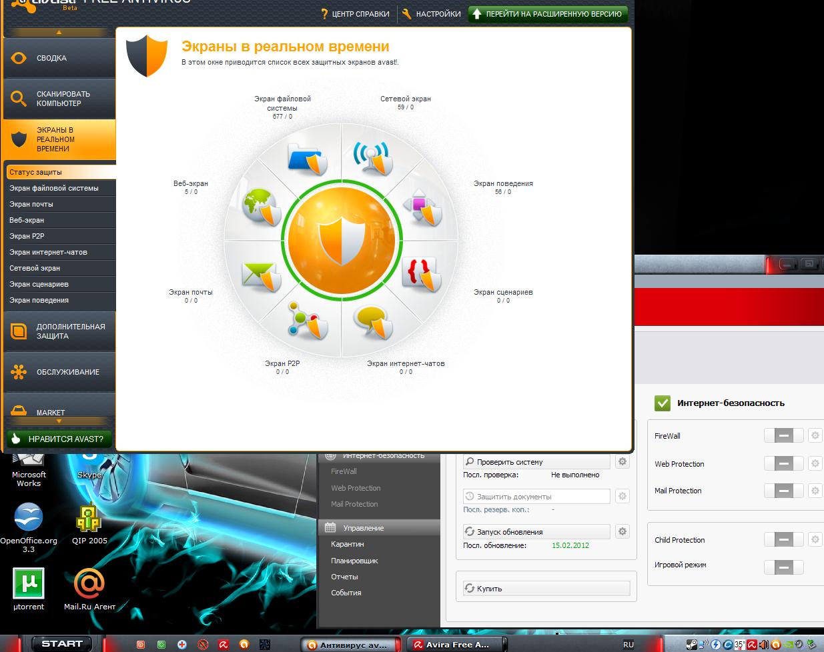This screenshot has width=824, height=652.
Task: Click the START button on taskbar
Action: coord(61,643)
